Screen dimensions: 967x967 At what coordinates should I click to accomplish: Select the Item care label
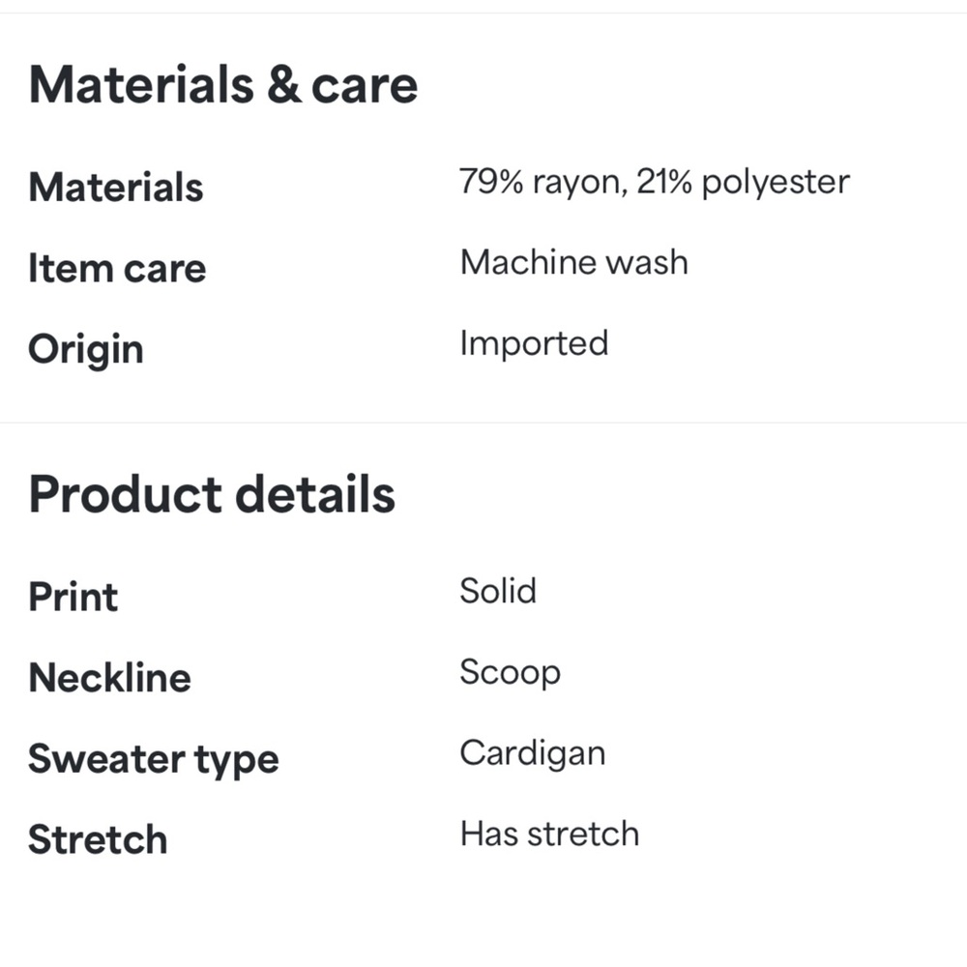tap(117, 268)
